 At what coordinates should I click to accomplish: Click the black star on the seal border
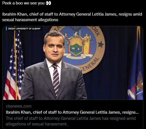101,44
